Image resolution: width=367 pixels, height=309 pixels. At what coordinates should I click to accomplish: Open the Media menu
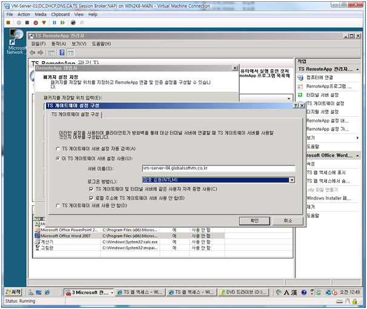point(41,15)
